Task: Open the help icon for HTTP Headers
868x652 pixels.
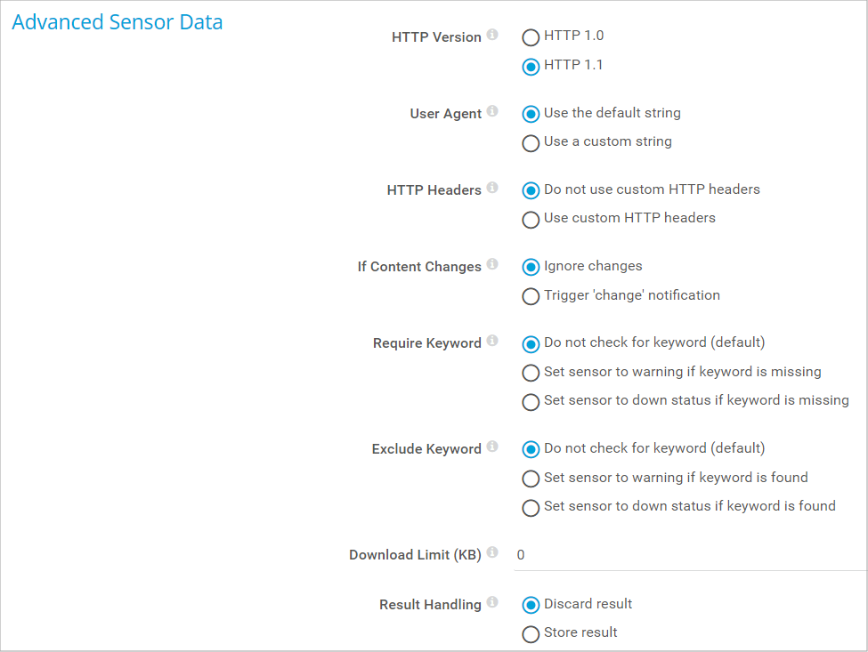Action: coord(493,189)
